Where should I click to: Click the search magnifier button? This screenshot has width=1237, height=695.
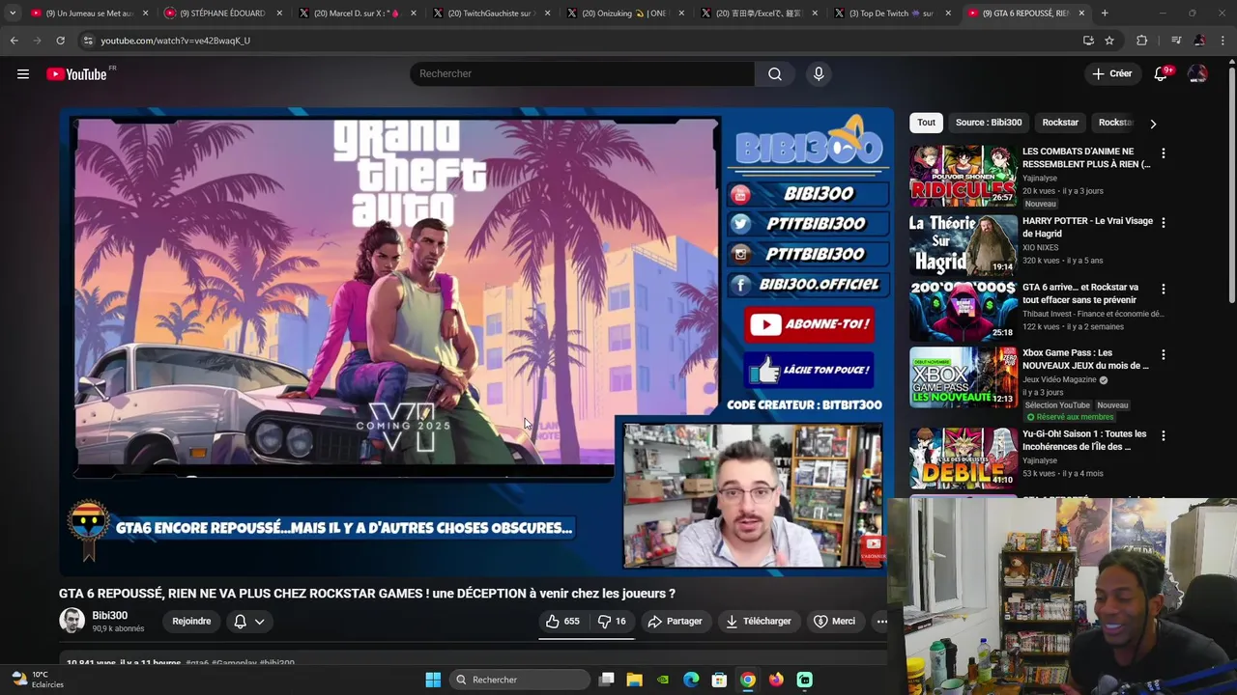pyautogui.click(x=775, y=74)
